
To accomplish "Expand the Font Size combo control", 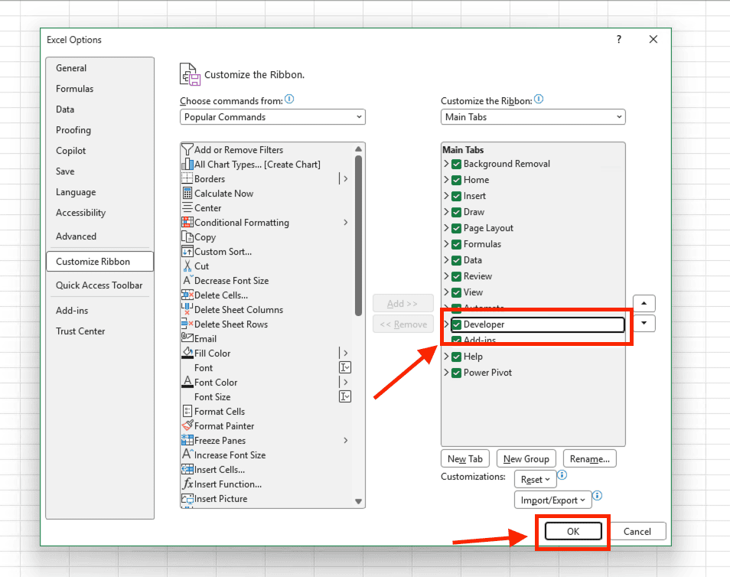I will [345, 396].
